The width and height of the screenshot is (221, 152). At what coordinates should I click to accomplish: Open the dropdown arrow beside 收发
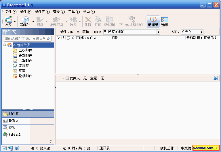point(15,22)
